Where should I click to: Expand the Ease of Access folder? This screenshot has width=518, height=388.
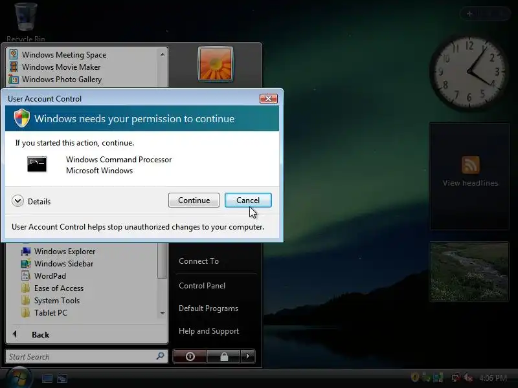click(x=59, y=288)
